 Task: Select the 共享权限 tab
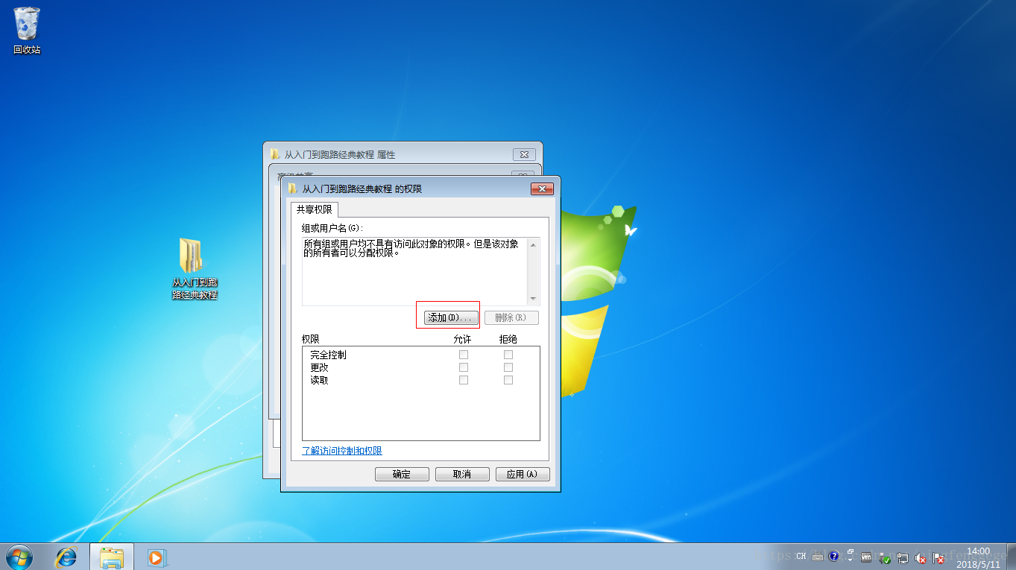(x=315, y=210)
